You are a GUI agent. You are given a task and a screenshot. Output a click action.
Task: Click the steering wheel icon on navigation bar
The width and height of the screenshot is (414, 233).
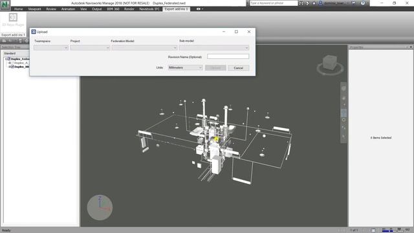point(343,89)
